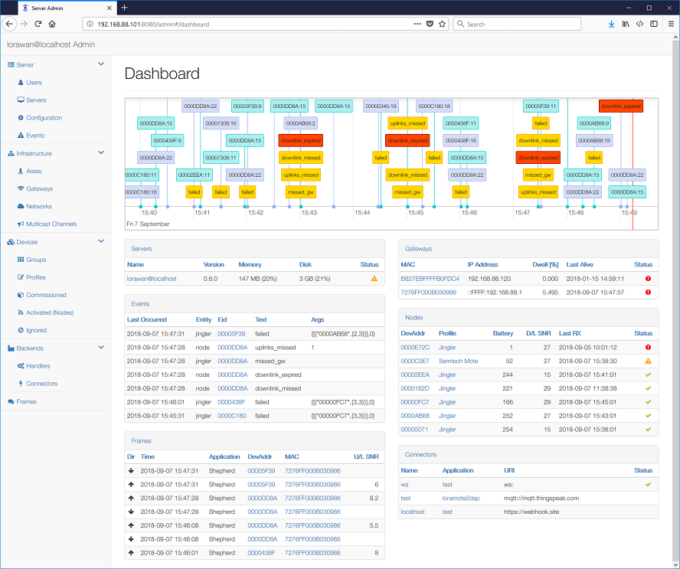Click the warning status icon for lorawan@localhost
680x569 pixels.
[374, 279]
